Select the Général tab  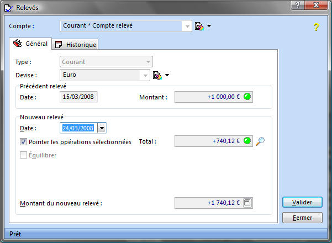(x=31, y=44)
